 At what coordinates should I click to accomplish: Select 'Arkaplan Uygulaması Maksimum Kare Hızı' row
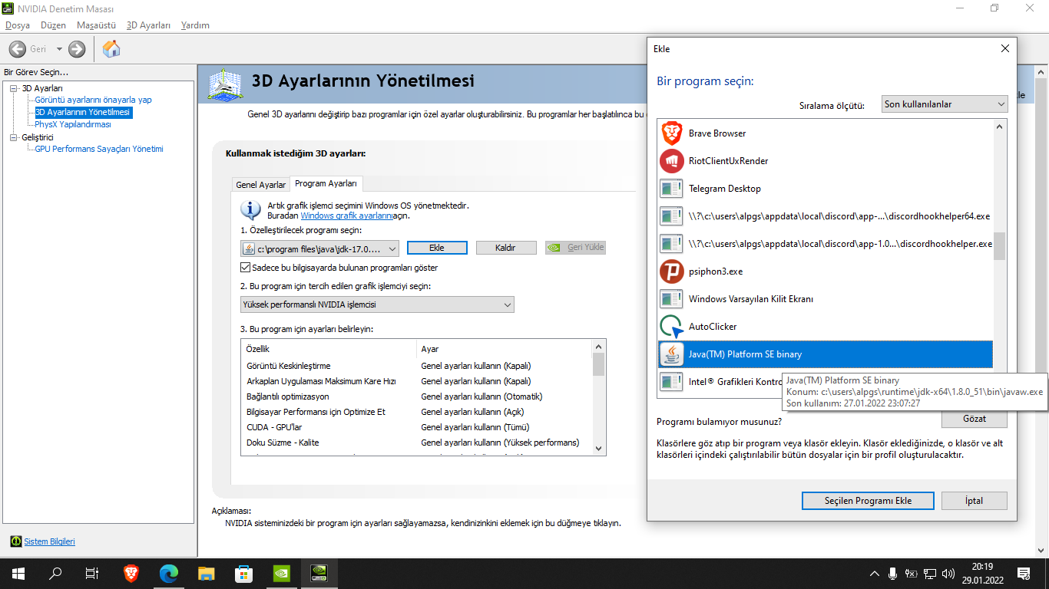[416, 381]
